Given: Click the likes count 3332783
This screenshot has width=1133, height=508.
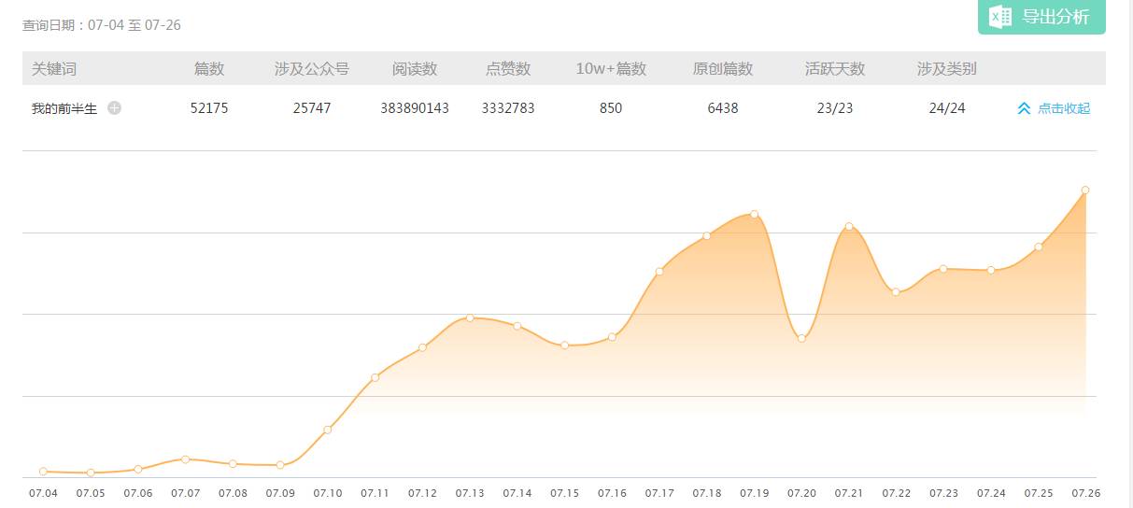Looking at the screenshot, I should (x=508, y=108).
